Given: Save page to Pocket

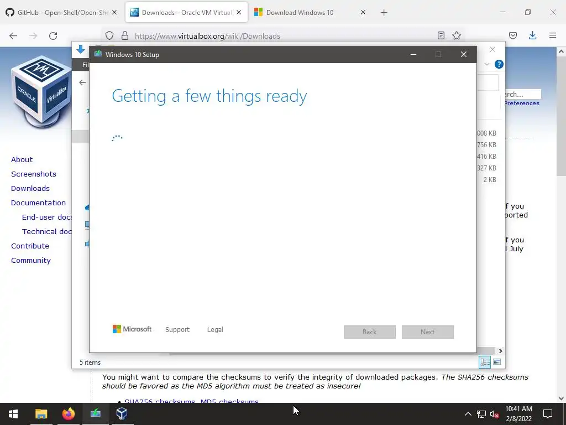Looking at the screenshot, I should click(513, 35).
